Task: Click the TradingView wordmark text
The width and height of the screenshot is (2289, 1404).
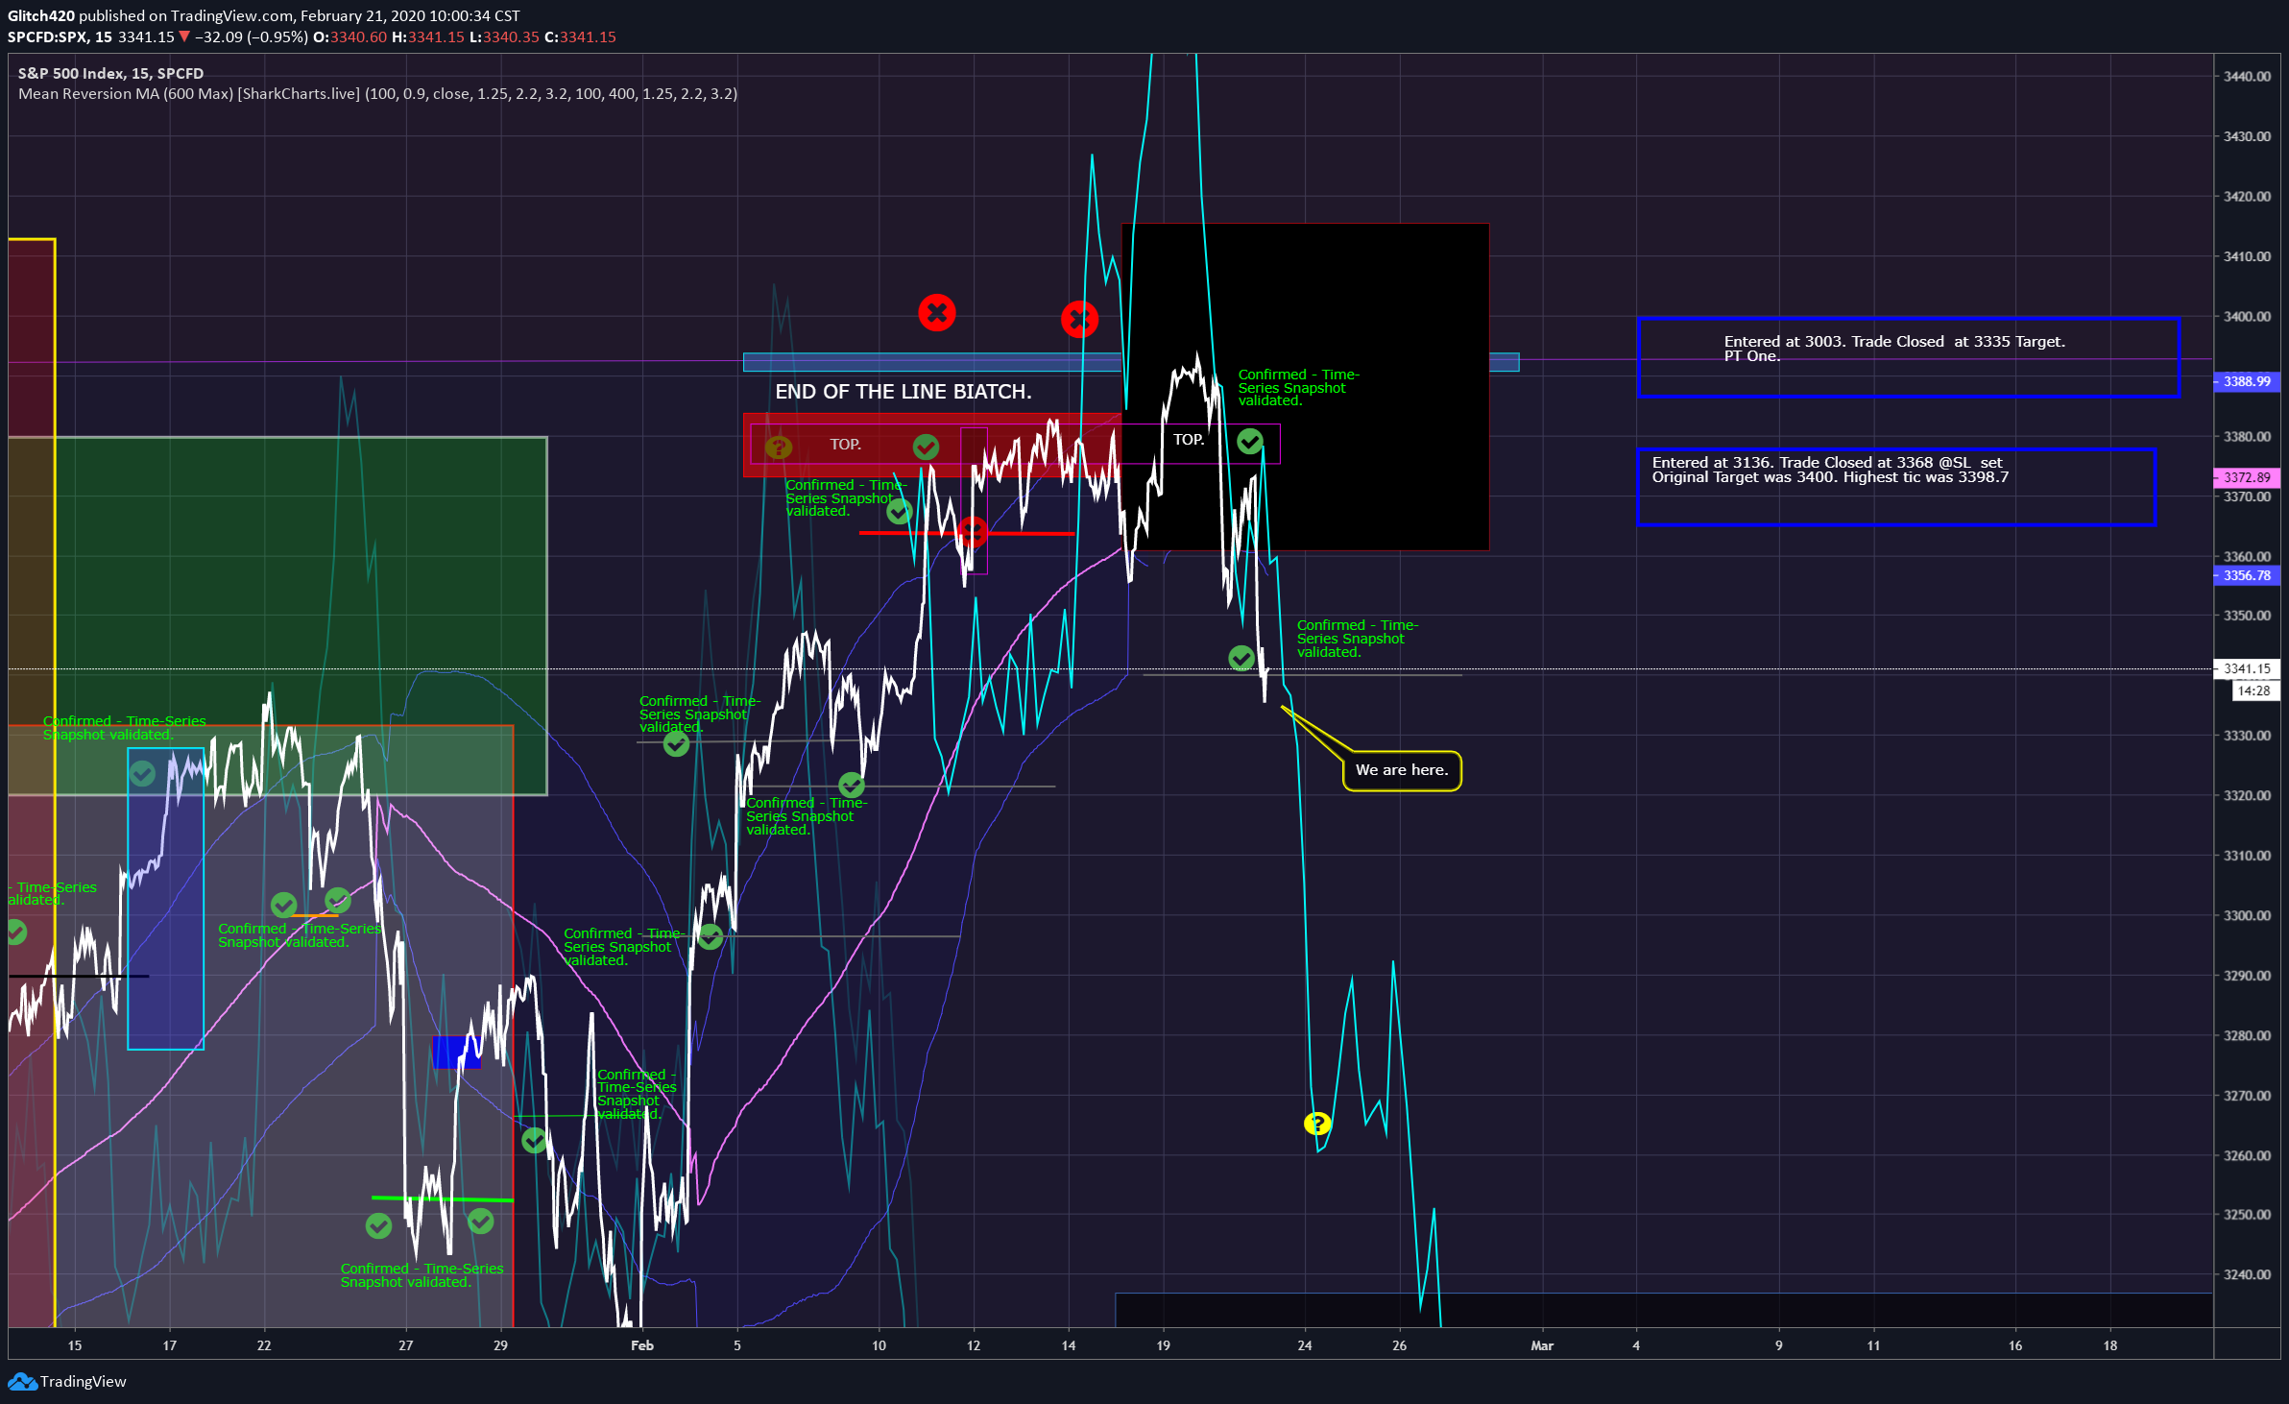Action: pyautogui.click(x=84, y=1382)
